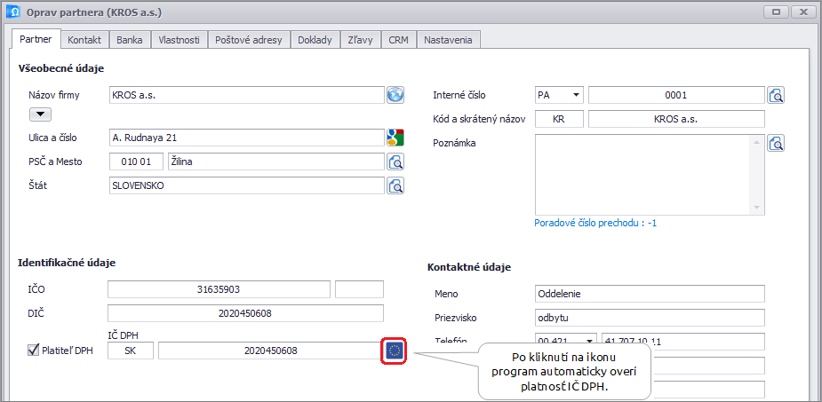Viewport: 822px width, 402px height.
Task: Click the Ulica a číslo address field
Action: pyautogui.click(x=244, y=138)
